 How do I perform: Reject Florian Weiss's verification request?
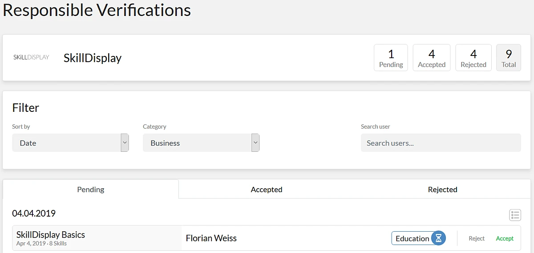(476, 238)
